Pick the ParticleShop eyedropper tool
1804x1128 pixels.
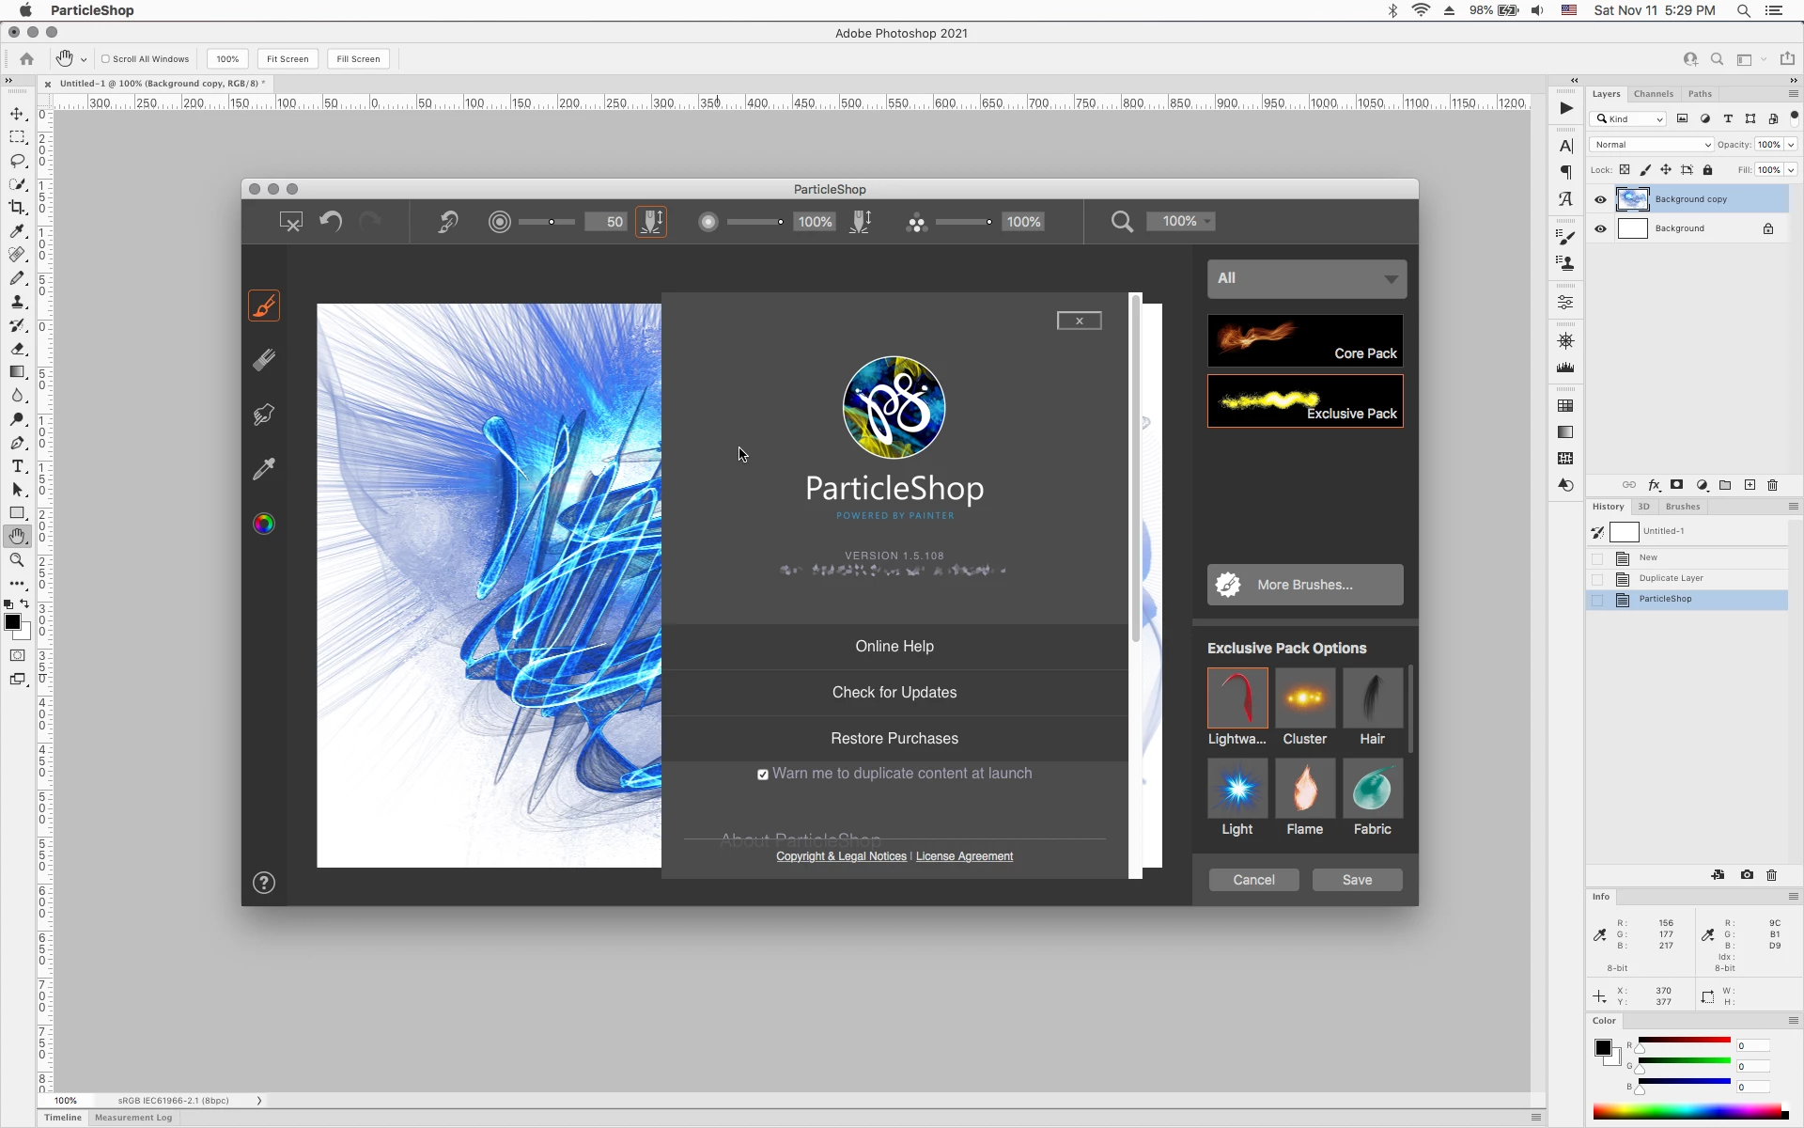pyautogui.click(x=264, y=469)
